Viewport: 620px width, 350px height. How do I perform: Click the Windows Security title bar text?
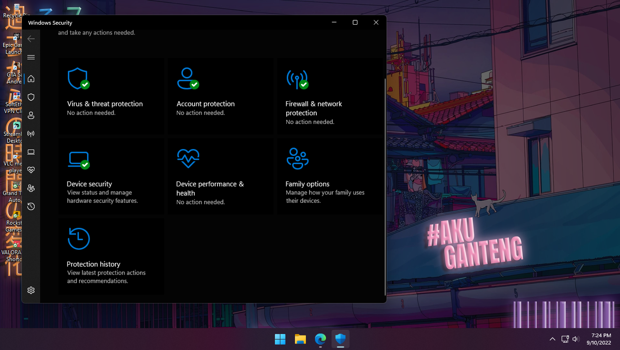tap(50, 23)
